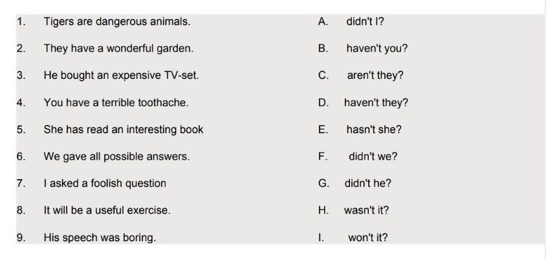Viewport: 546px width, 260px height.
Task: Select answer option 'didn't I?'
Action: 365,21
